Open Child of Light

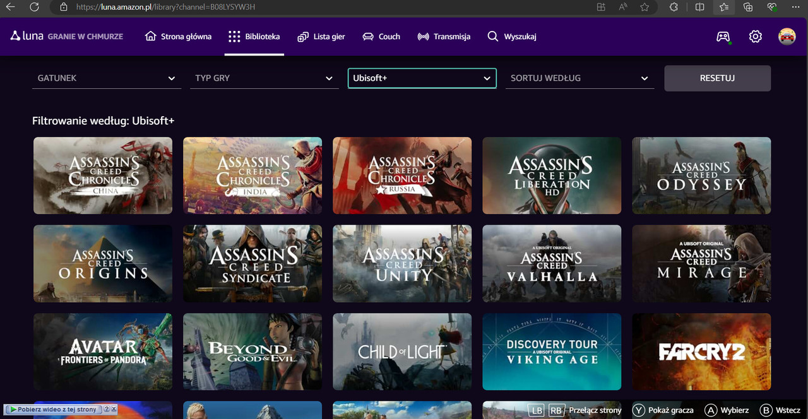click(x=402, y=351)
